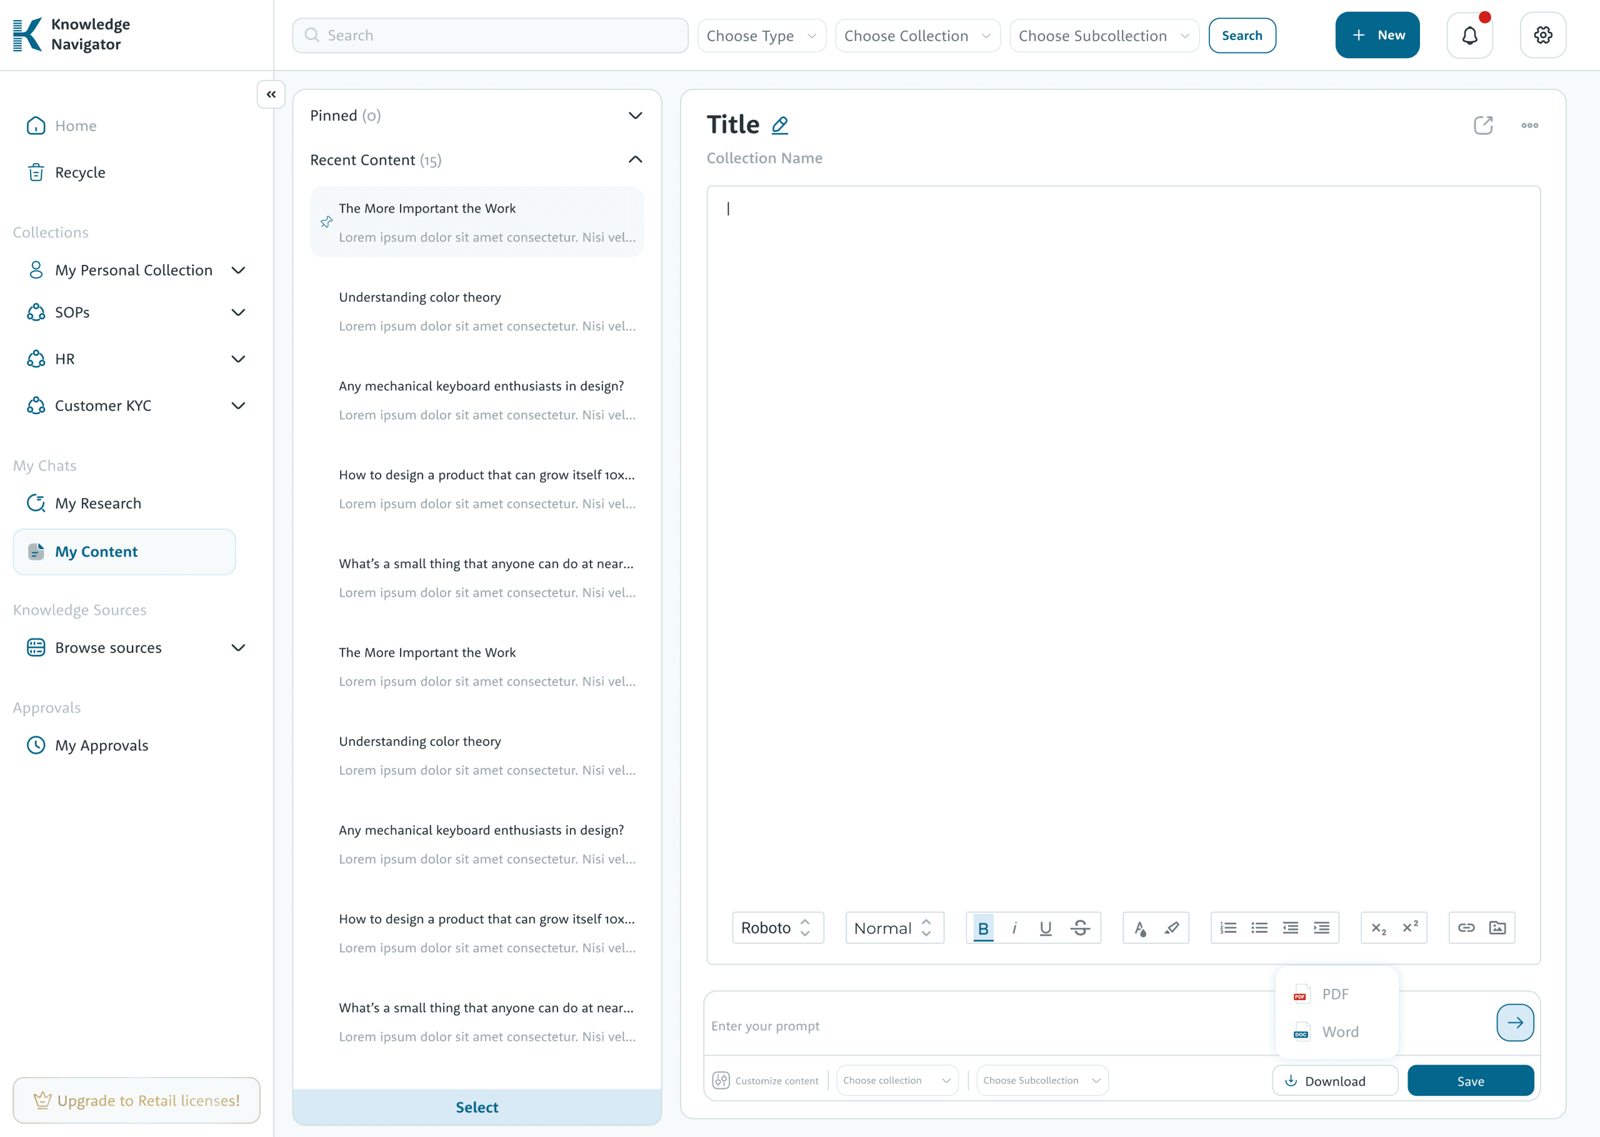Click the text color icon
1600x1137 pixels.
[x=1140, y=928]
